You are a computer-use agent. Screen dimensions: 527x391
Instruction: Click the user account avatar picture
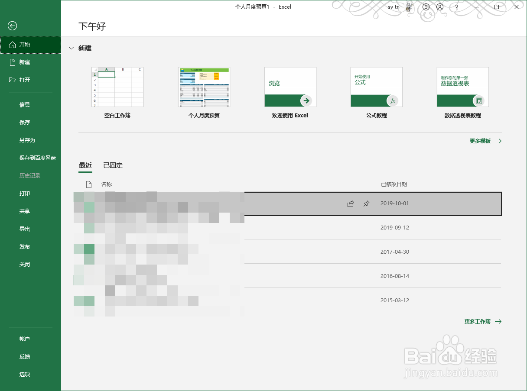coord(409,7)
